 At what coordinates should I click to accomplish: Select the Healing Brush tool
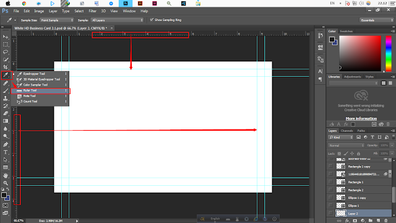pos(6,83)
